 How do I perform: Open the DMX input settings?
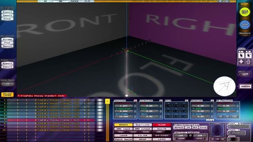pyautogui.click(x=123, y=129)
